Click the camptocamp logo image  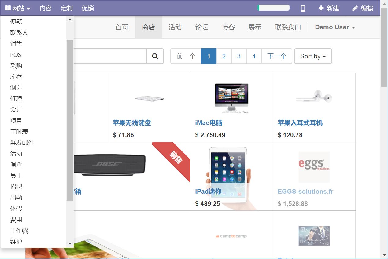coord(231,236)
